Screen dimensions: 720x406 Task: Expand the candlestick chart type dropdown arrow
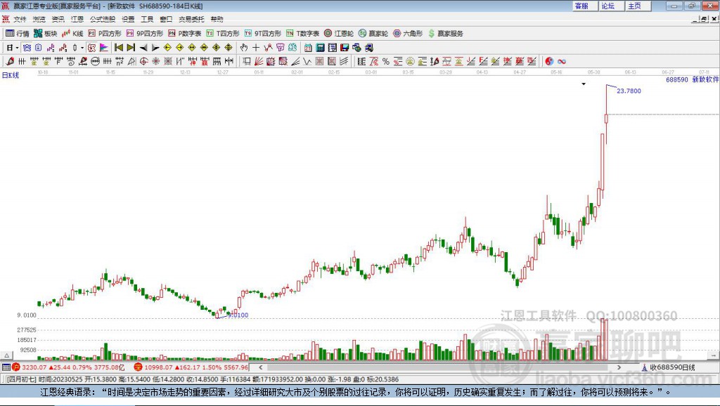coord(82,48)
